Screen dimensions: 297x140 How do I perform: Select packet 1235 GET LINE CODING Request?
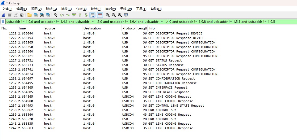pos(170,97)
